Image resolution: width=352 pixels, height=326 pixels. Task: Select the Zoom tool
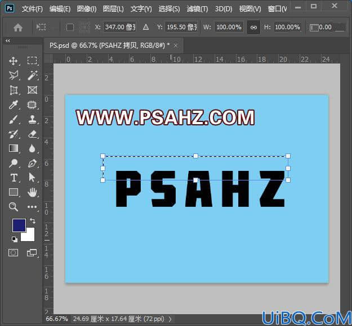coord(14,207)
